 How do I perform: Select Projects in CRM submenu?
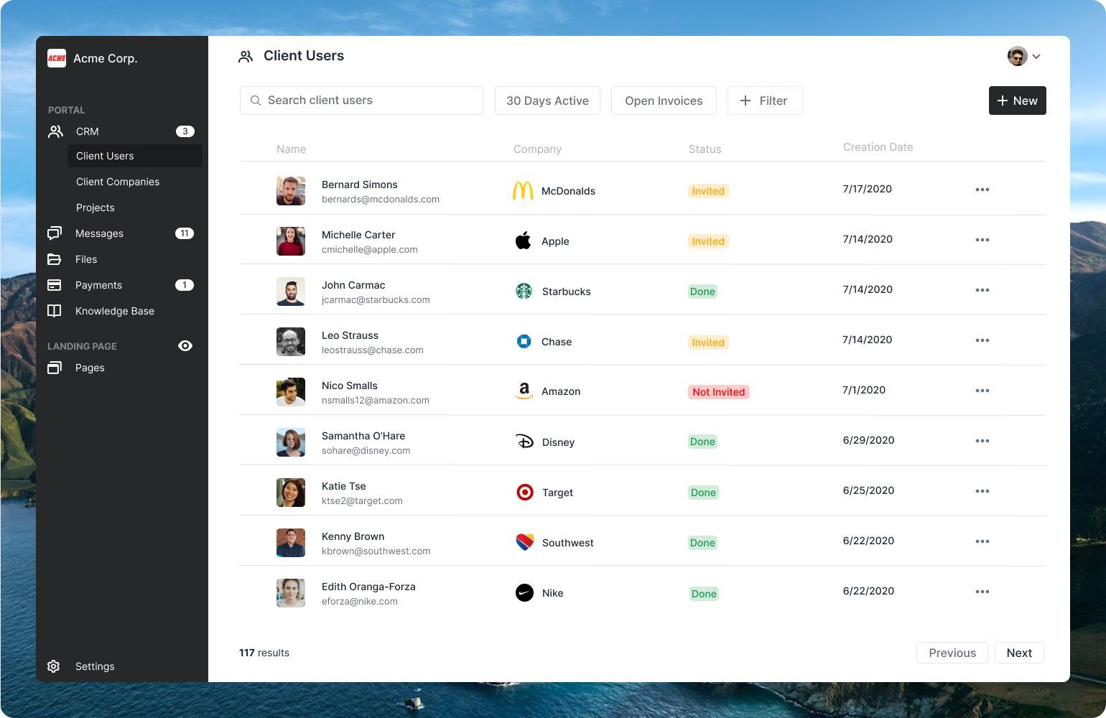96,208
